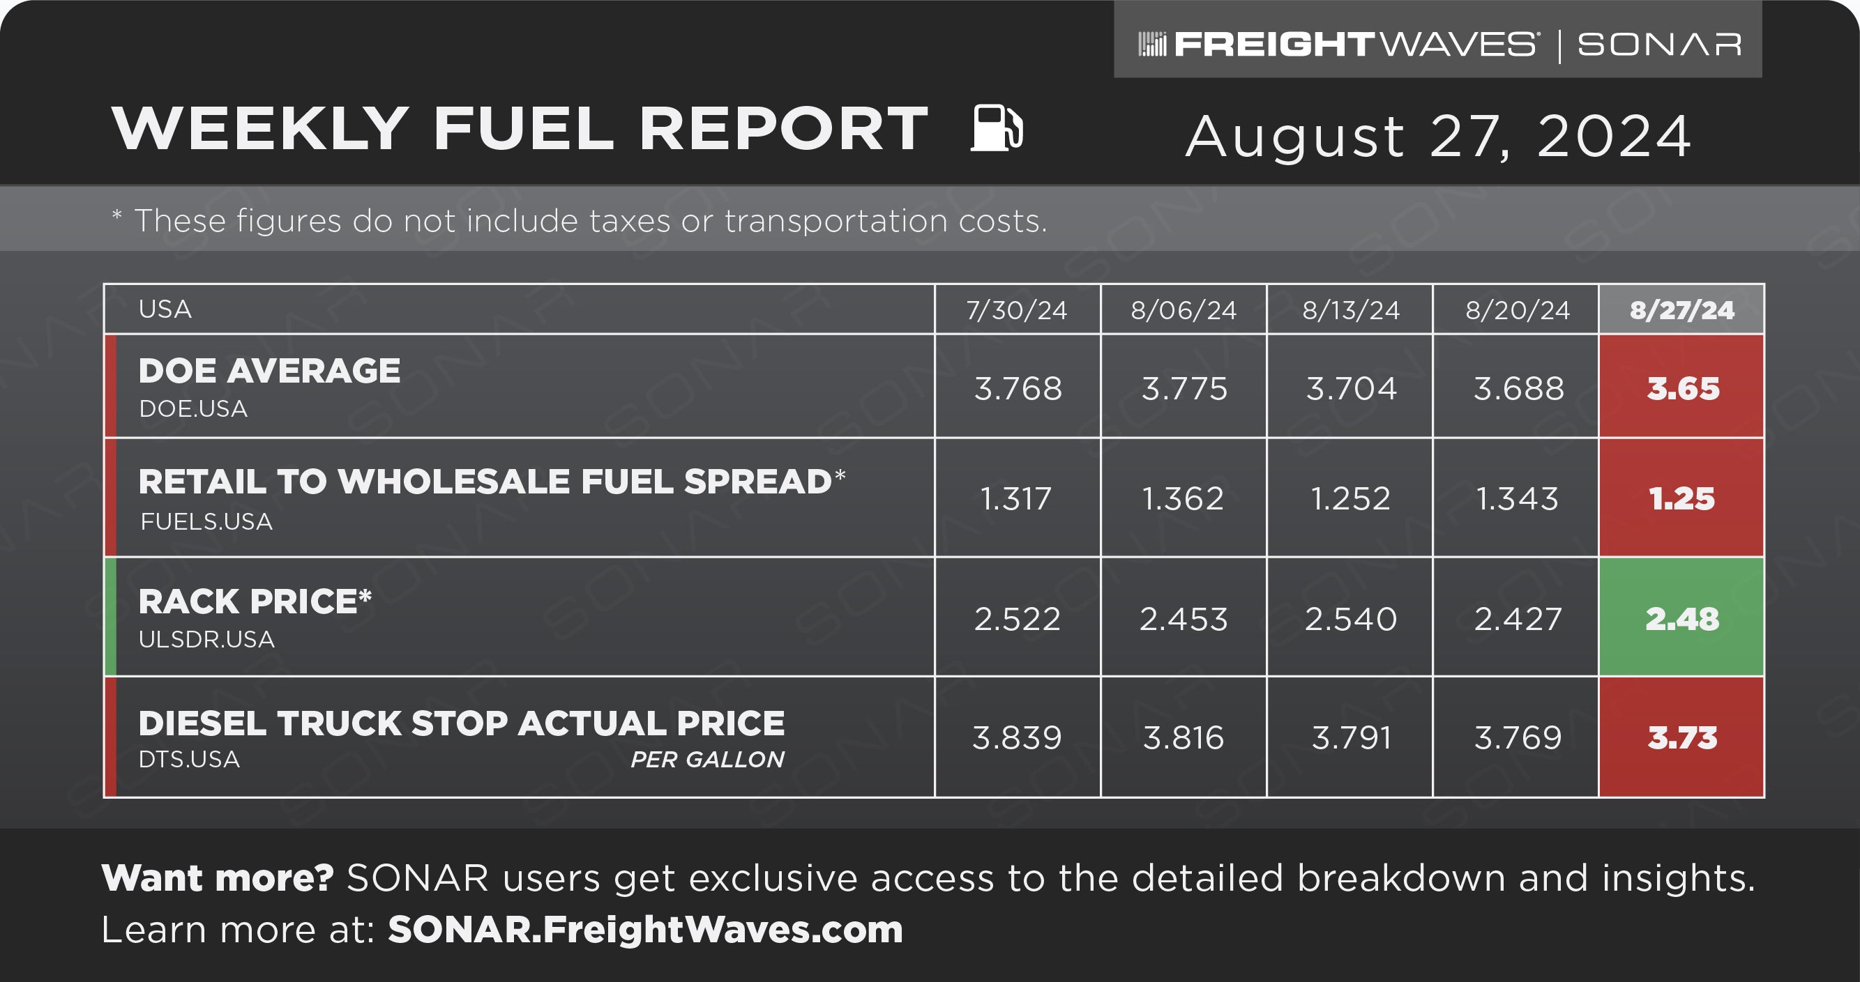1860x982 pixels.
Task: Open the SONAR.FreightWaves.com link
Action: [x=646, y=929]
